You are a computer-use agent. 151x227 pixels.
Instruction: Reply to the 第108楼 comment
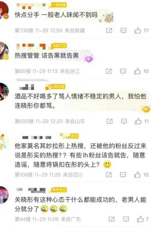(x=123, y=175)
